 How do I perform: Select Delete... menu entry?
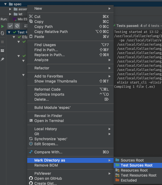[70, 99]
